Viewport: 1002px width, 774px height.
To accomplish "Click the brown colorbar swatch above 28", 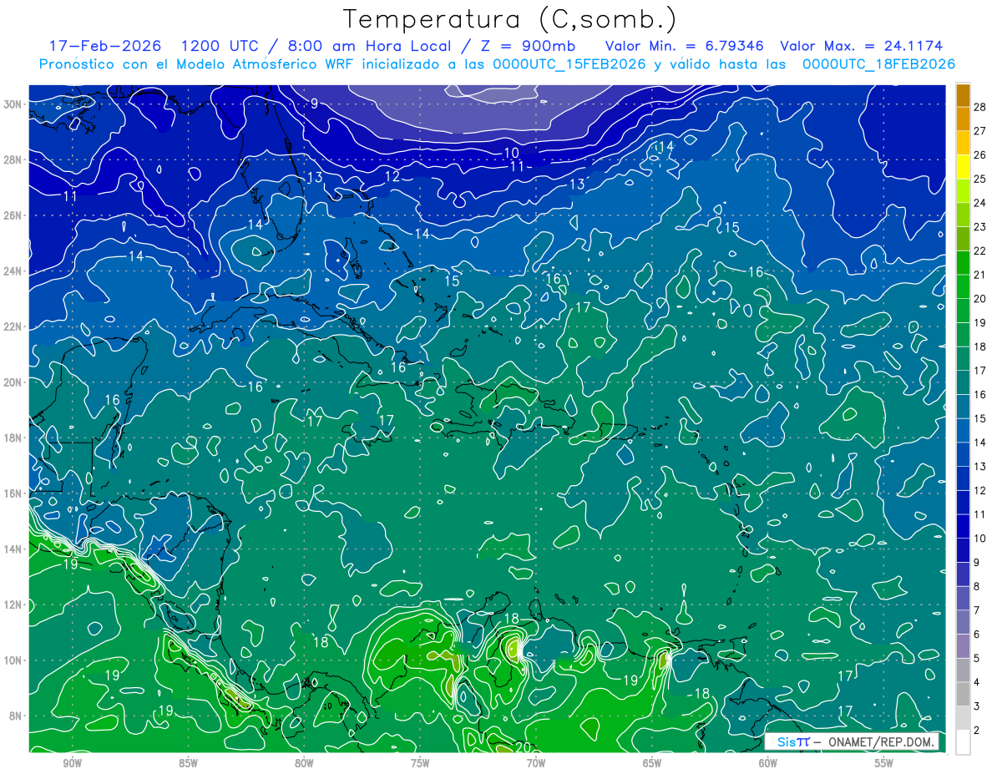I will pyautogui.click(x=963, y=95).
